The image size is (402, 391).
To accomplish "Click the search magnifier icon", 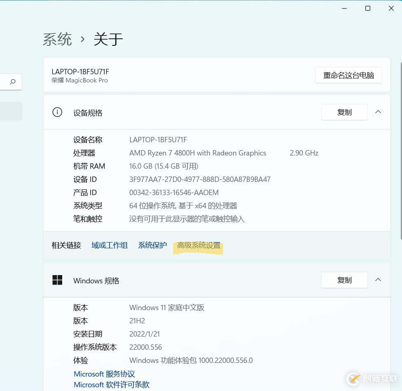I will pos(12,82).
